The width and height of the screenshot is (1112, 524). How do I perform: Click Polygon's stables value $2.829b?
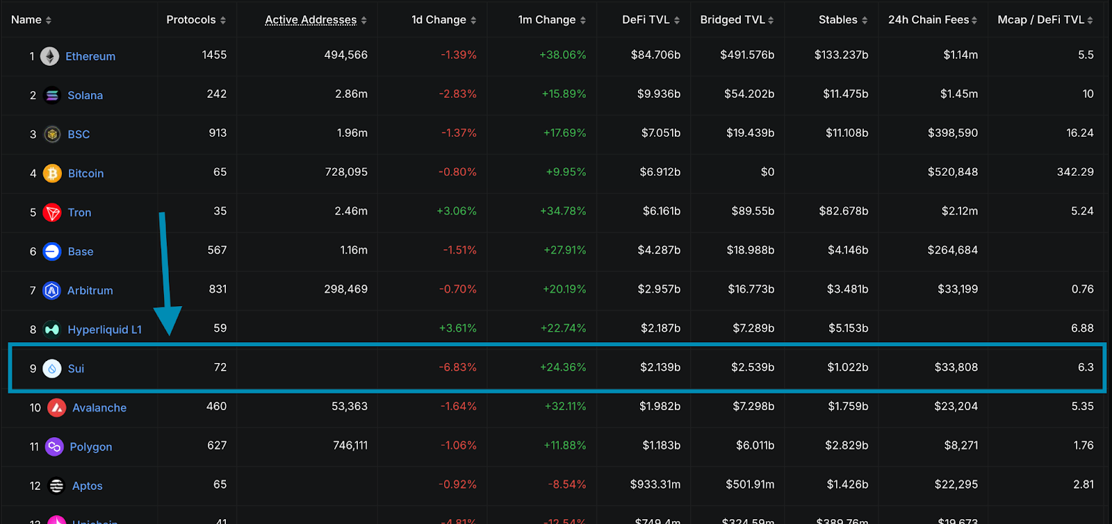[x=847, y=446]
